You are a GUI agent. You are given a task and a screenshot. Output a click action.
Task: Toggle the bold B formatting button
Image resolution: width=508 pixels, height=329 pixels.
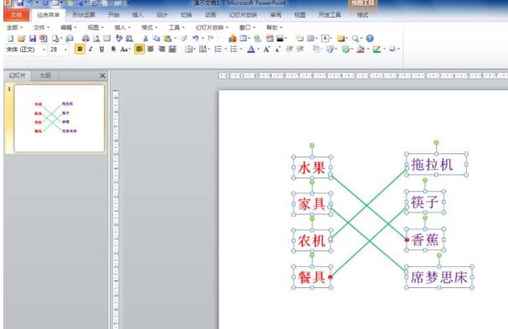pos(80,49)
